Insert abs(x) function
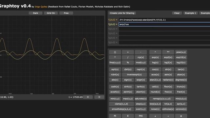Image resolution: width=210 pixels, height=118 pixels. point(115,80)
